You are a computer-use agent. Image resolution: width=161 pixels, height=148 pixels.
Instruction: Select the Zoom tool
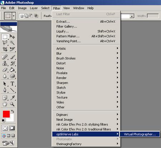pos(12,104)
